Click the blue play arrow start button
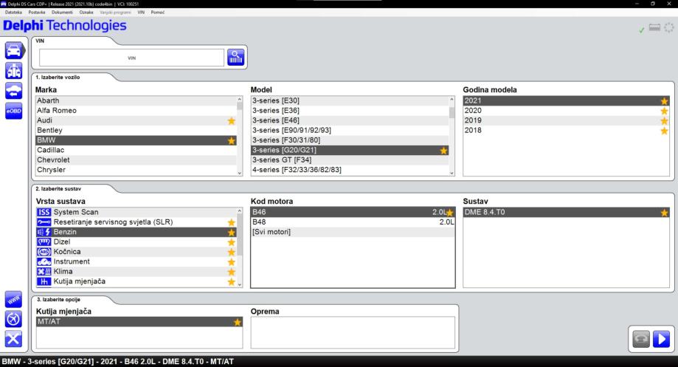678x367 pixels. pos(661,339)
